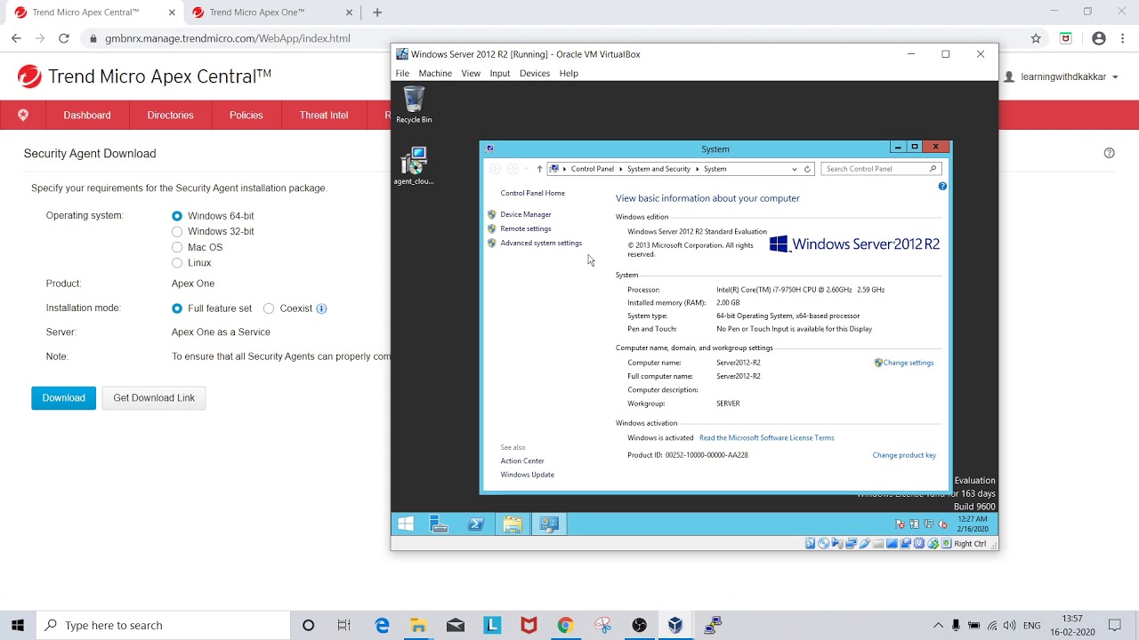This screenshot has width=1139, height=640.
Task: Read the Microsoft Software License Terms link
Action: pos(766,438)
